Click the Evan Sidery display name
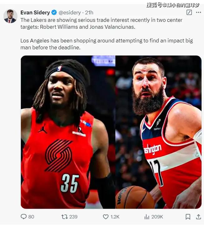Image resolution: width=204 pixels, height=225 pixels. (x=35, y=12)
